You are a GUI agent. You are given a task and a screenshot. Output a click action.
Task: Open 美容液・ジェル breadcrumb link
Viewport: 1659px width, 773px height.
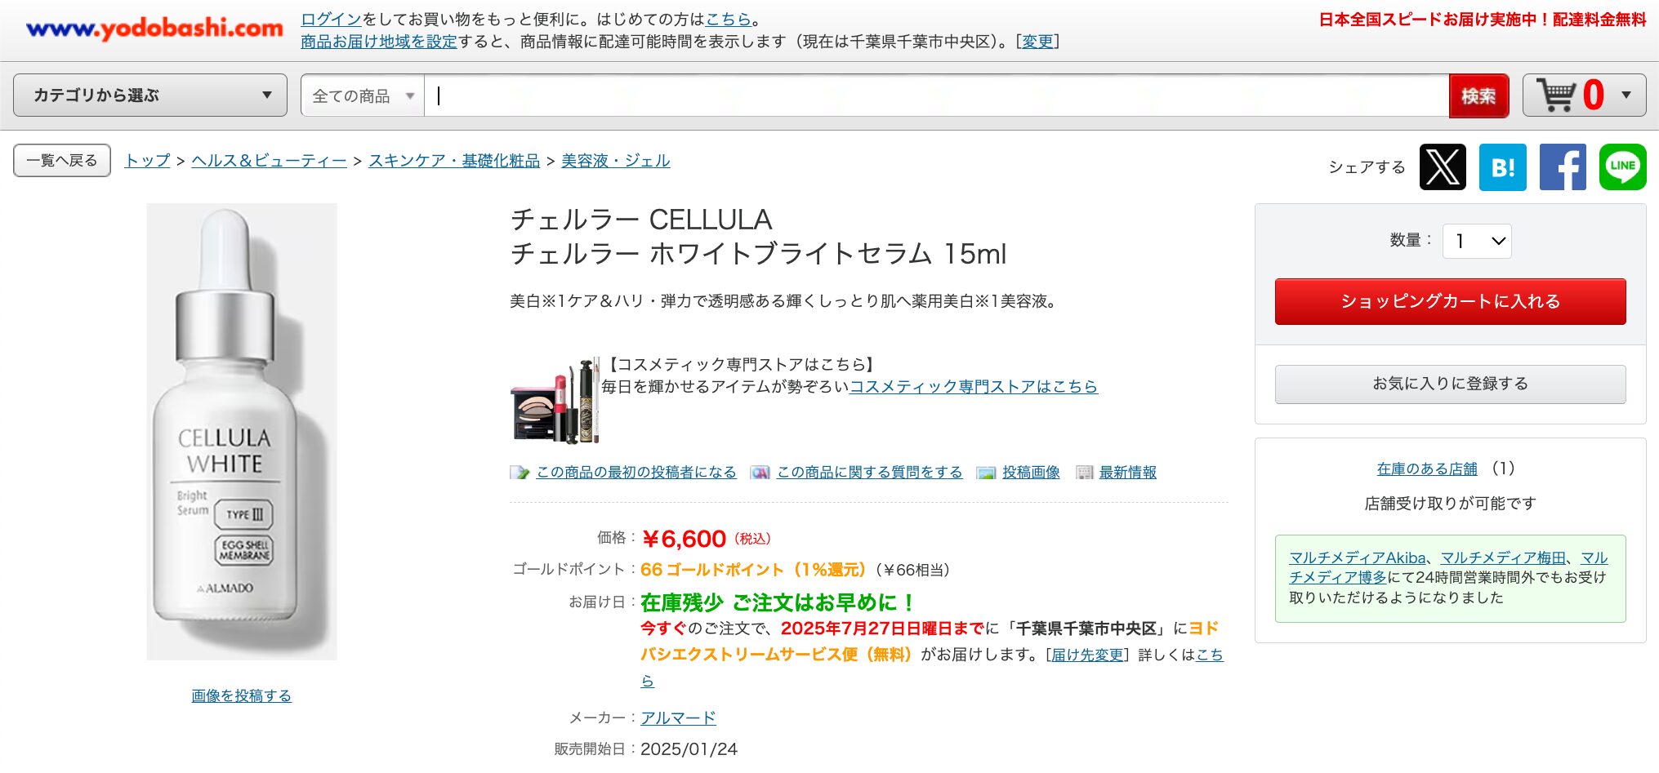(615, 161)
